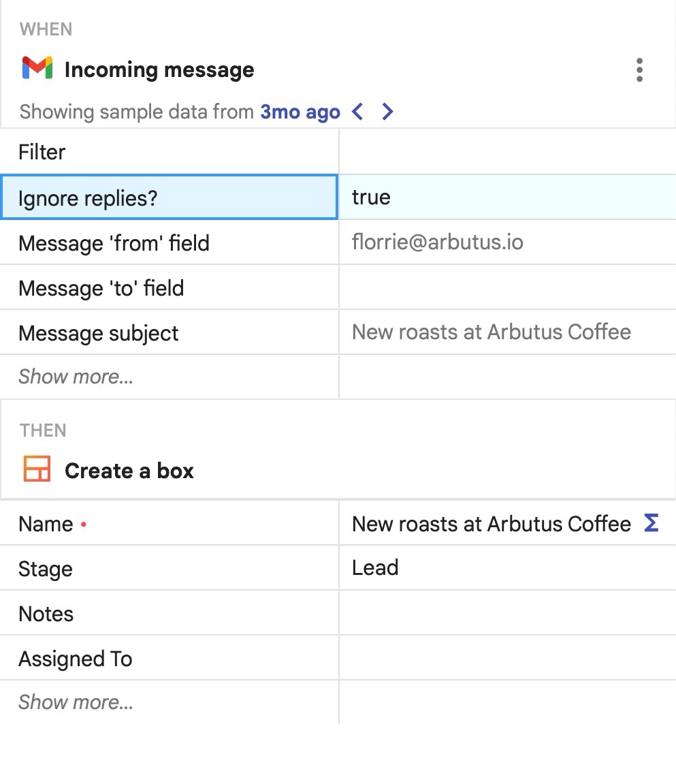Click the Name required field label
Screen dimensions: 676x767
pyautogui.click(x=169, y=523)
